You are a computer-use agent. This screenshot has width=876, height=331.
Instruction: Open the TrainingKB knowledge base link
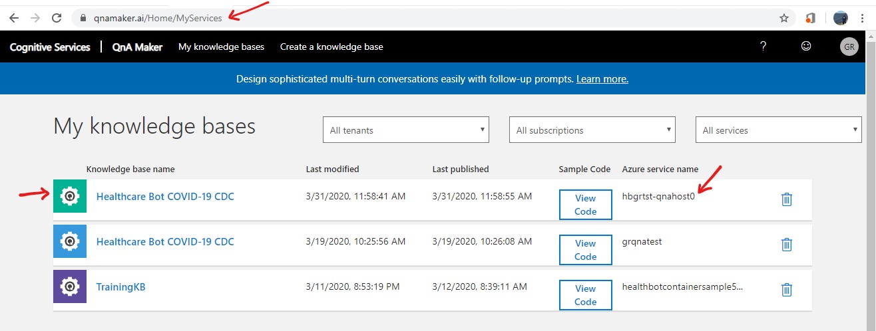120,286
